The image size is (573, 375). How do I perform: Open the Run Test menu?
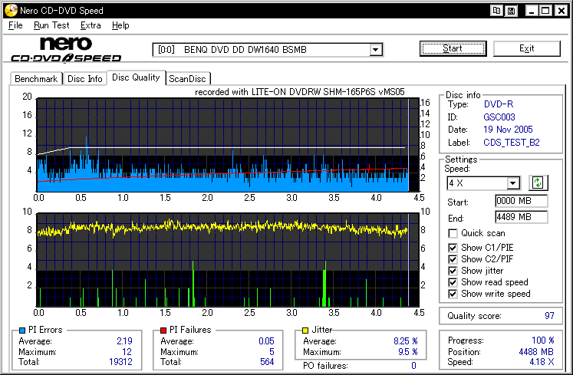[x=51, y=25]
